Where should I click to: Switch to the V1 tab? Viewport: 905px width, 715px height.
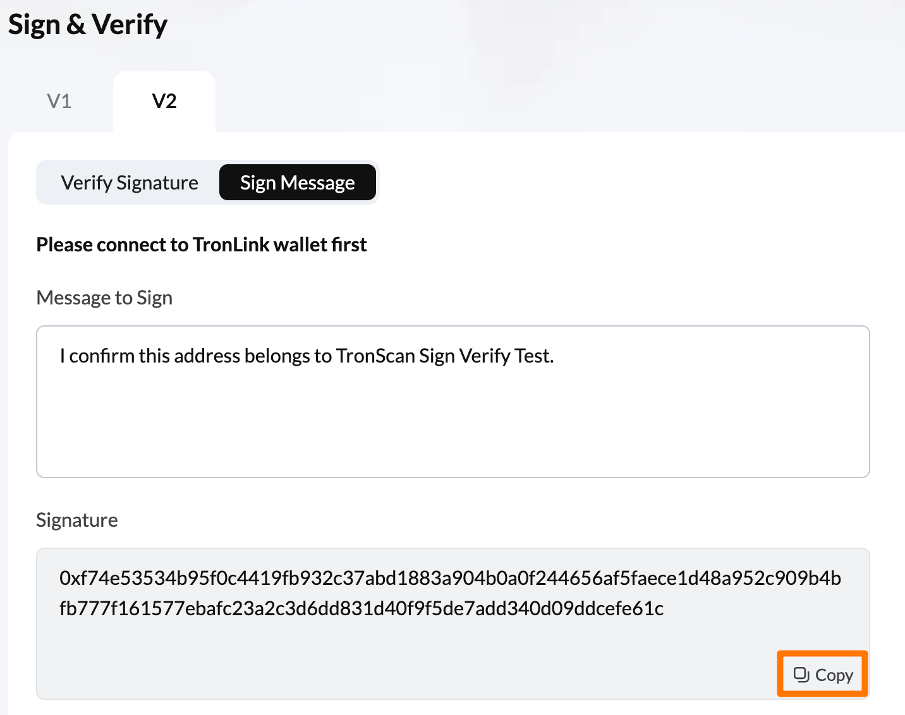coord(59,101)
